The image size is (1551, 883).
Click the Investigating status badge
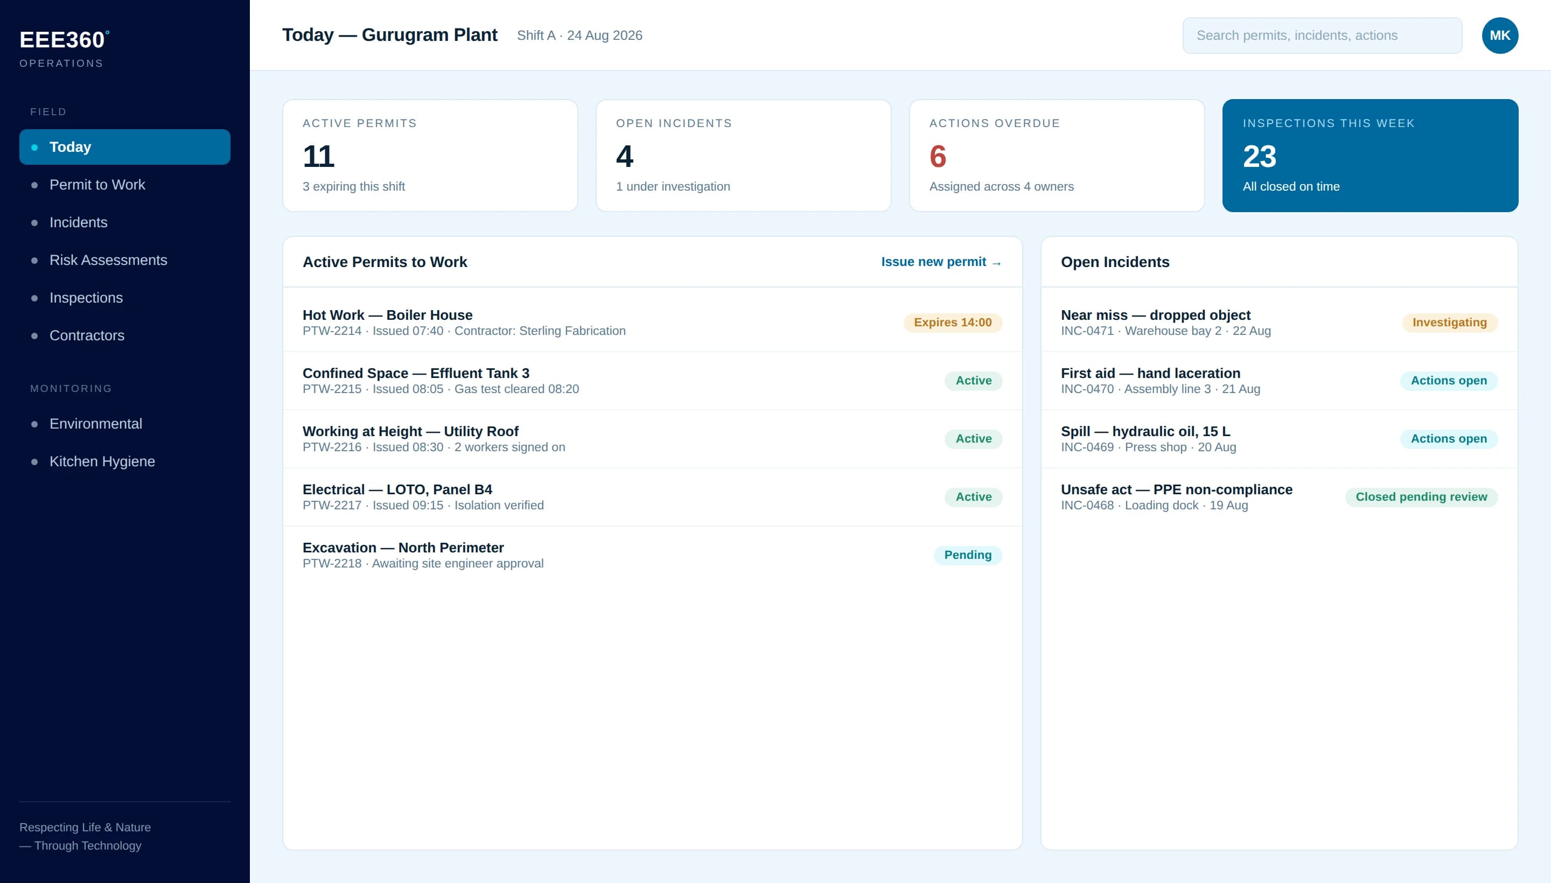1449,322
